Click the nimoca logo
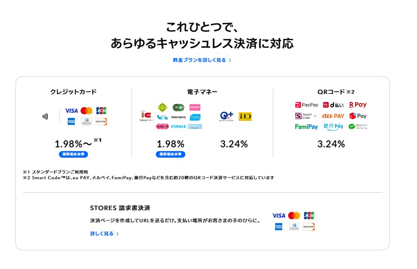 coord(178,126)
